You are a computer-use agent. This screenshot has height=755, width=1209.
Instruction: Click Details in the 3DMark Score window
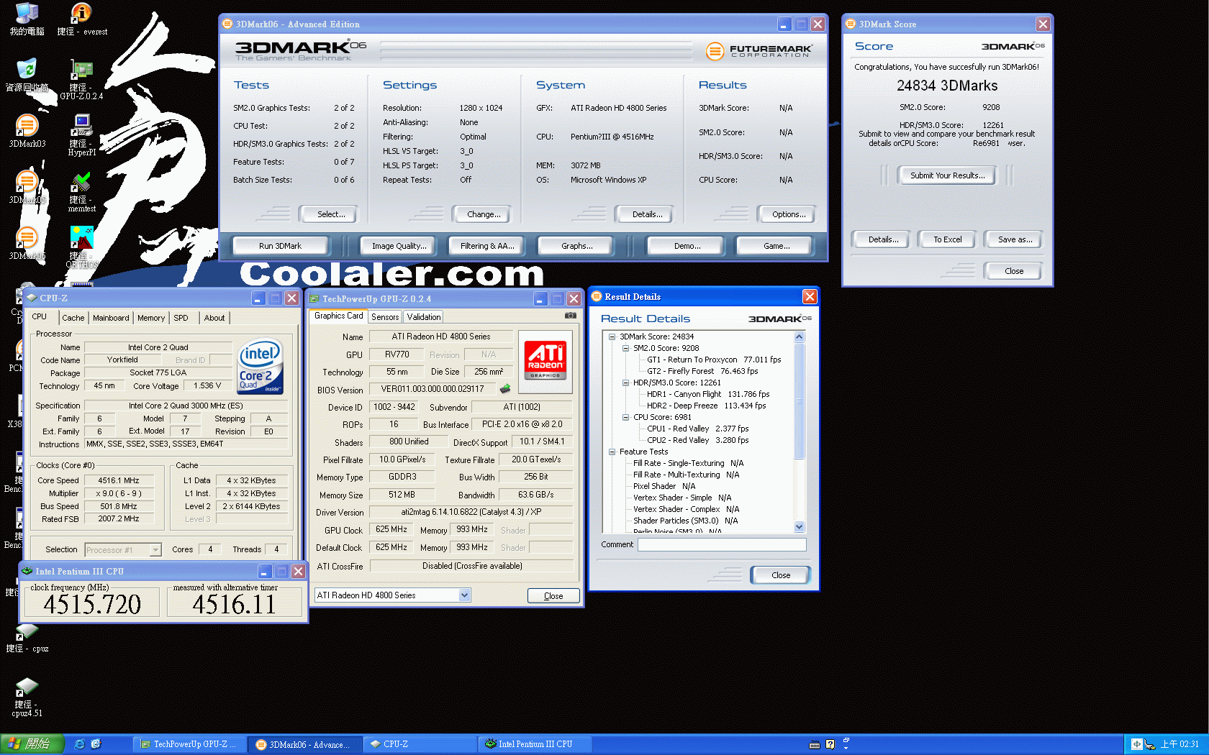pyautogui.click(x=883, y=239)
